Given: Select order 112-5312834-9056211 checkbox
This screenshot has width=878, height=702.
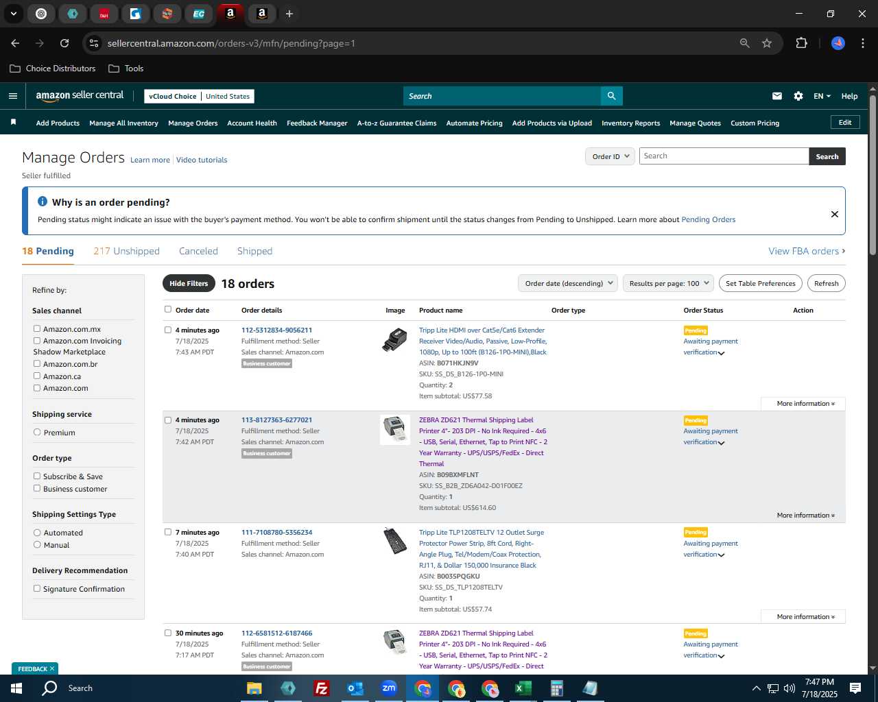Looking at the screenshot, I should coord(168,330).
